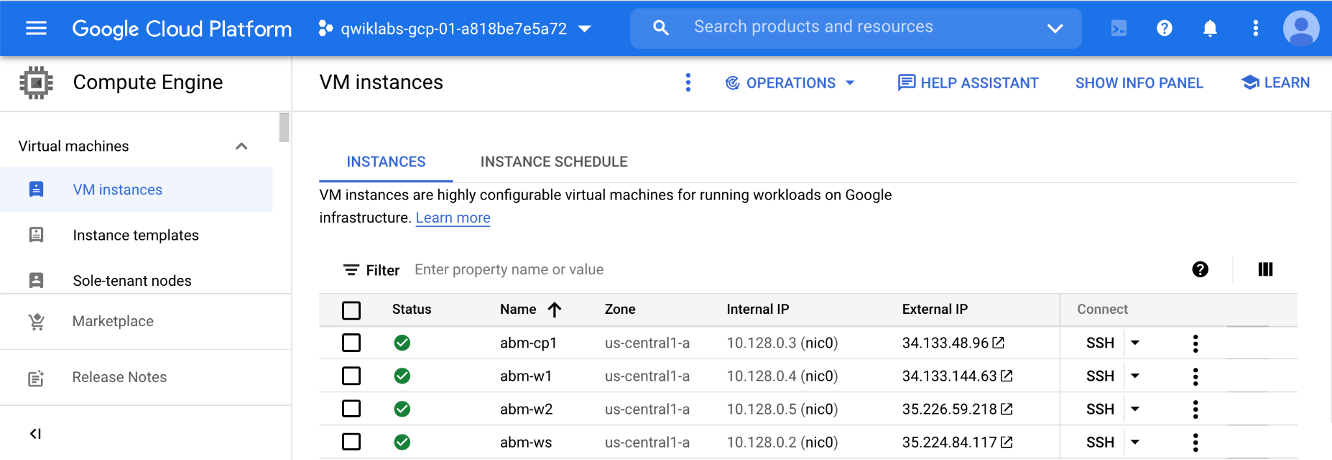
Task: Open Instance templates in the sidebar
Action: click(x=137, y=235)
